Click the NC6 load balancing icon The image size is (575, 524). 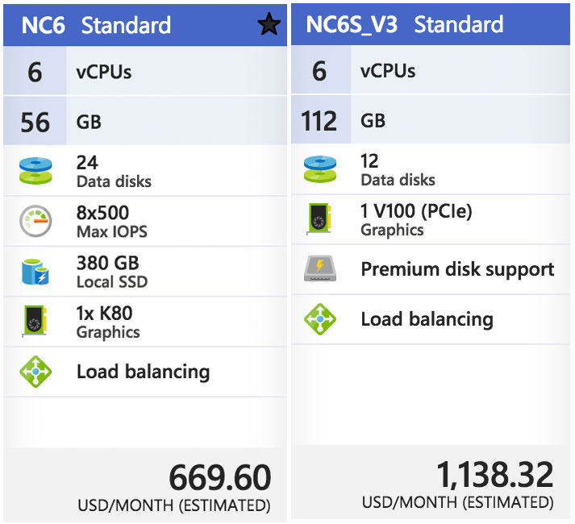[35, 372]
